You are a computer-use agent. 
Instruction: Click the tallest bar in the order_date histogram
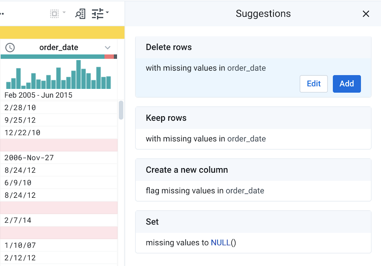[x=78, y=74]
